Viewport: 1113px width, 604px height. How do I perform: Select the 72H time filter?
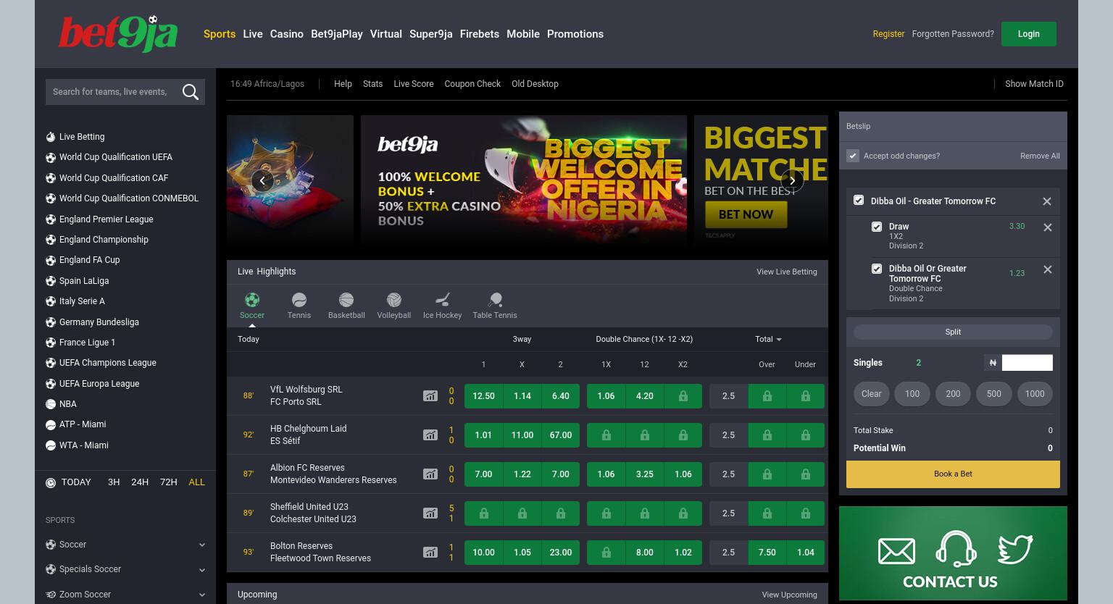click(x=168, y=482)
